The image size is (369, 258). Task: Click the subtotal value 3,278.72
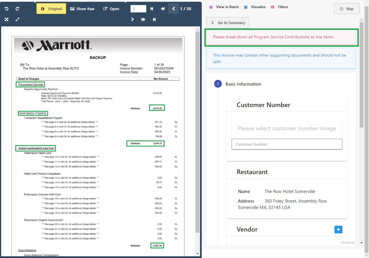(x=158, y=143)
